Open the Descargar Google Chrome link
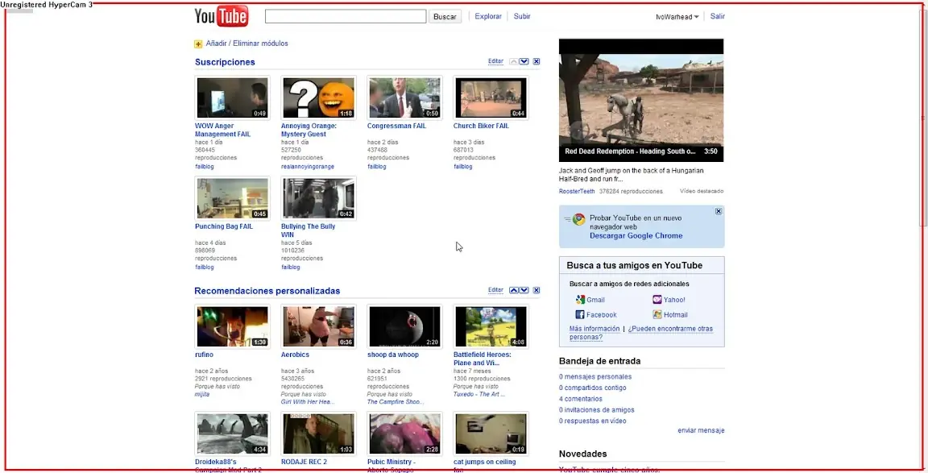This screenshot has height=473, width=928. (636, 236)
